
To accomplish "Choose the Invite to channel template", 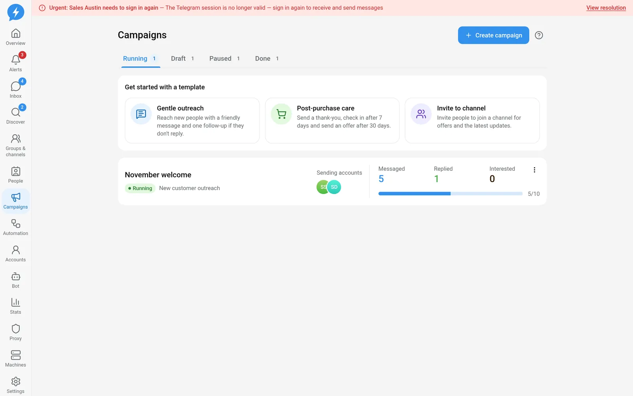I will 472,120.
